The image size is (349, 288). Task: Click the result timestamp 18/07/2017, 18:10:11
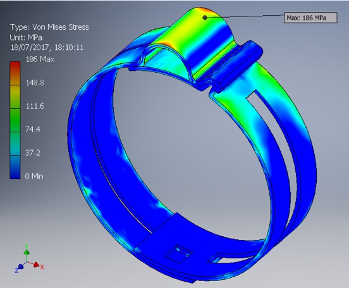47,47
